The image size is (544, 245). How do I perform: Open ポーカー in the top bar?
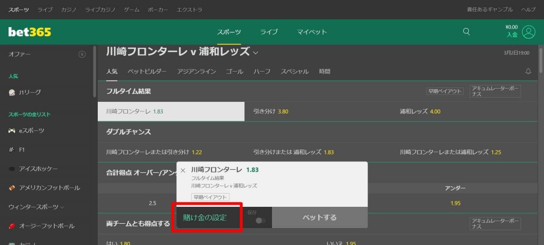(158, 10)
